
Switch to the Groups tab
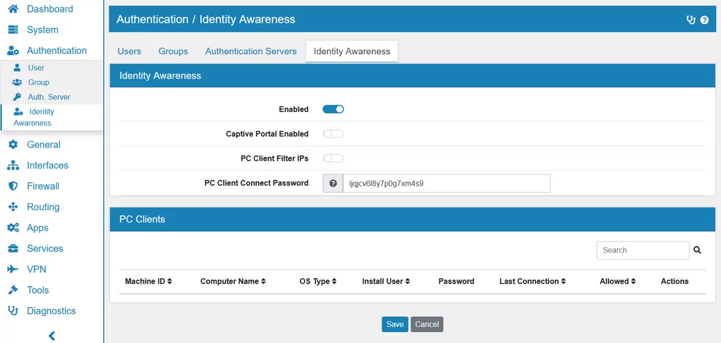pyautogui.click(x=173, y=52)
